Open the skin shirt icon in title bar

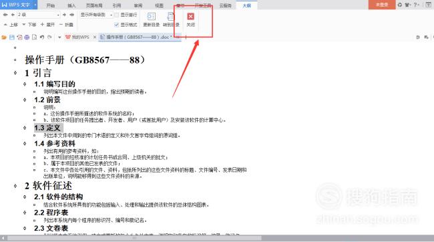coord(408,5)
